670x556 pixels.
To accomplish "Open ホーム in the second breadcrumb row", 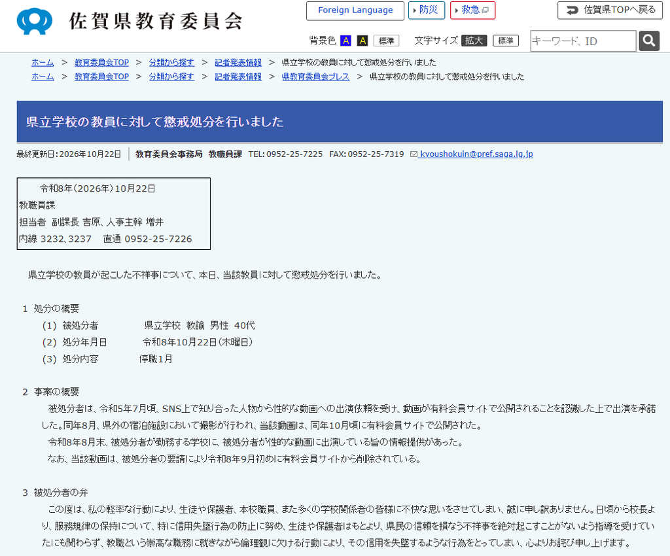I will (43, 77).
